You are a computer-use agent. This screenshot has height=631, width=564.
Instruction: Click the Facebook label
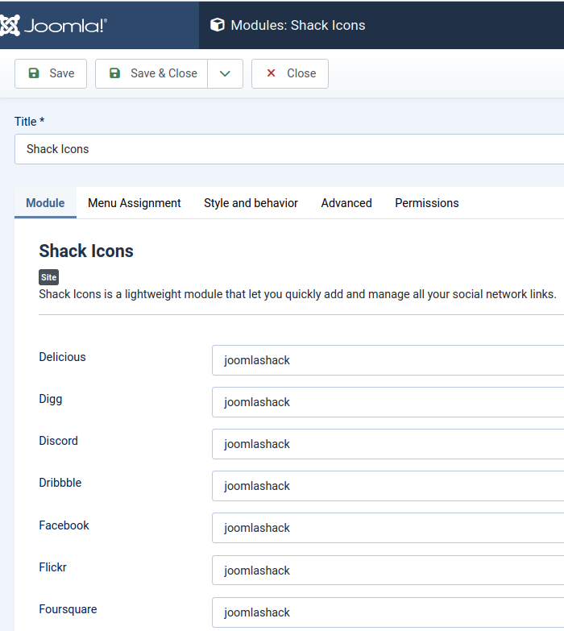coord(64,525)
